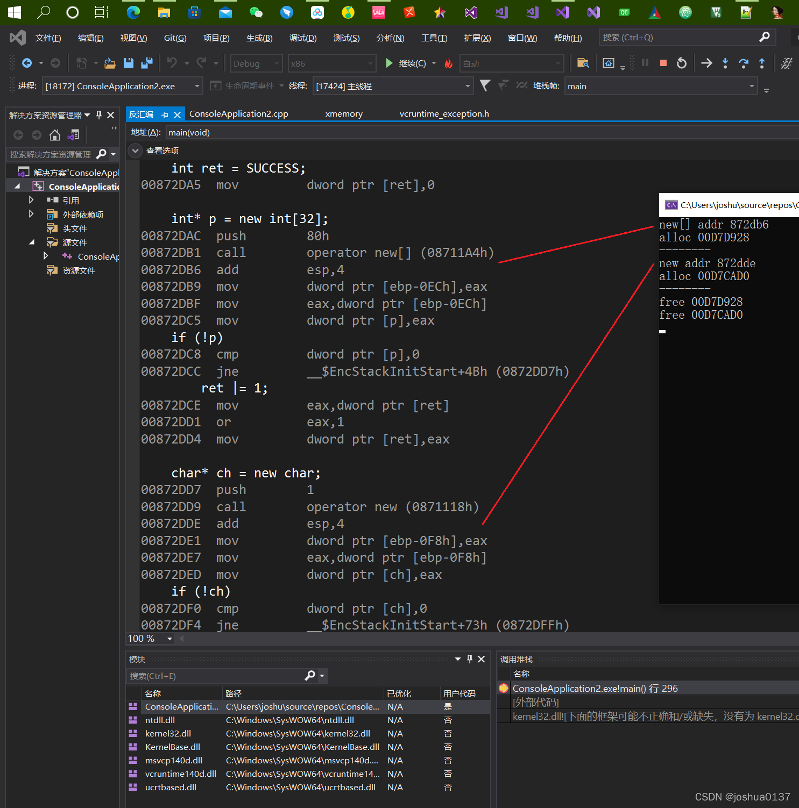This screenshot has width=799, height=808.
Task: Expand the View Options chevron
Action: [136, 151]
